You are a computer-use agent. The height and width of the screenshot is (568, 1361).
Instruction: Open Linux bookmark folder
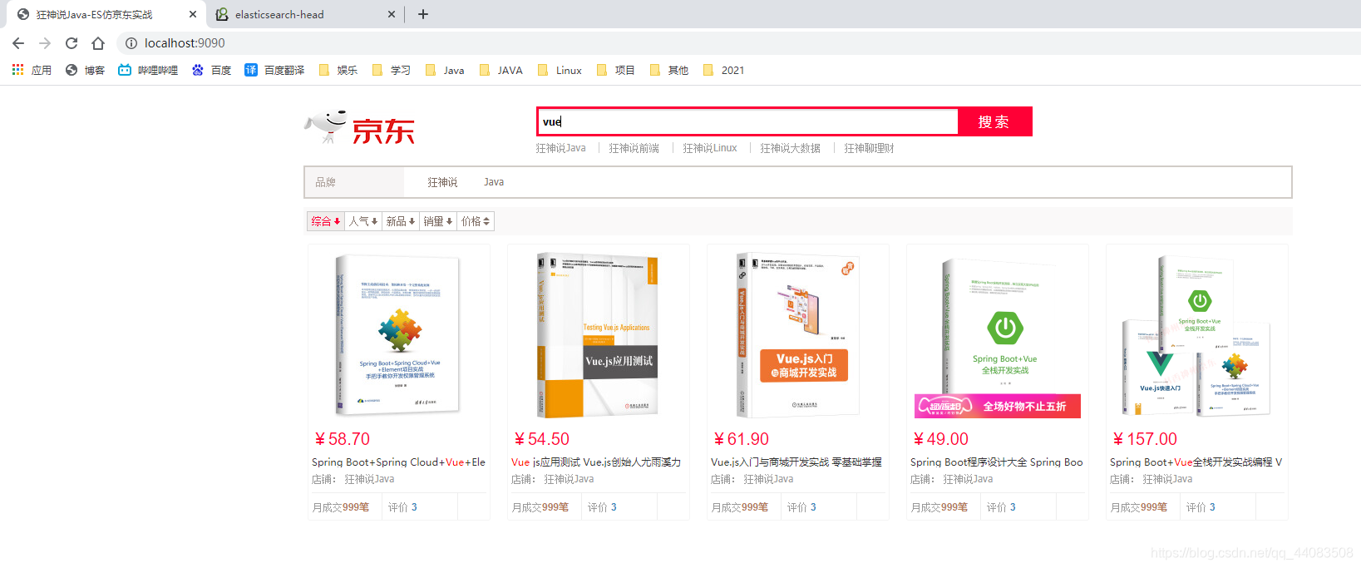pyautogui.click(x=560, y=70)
